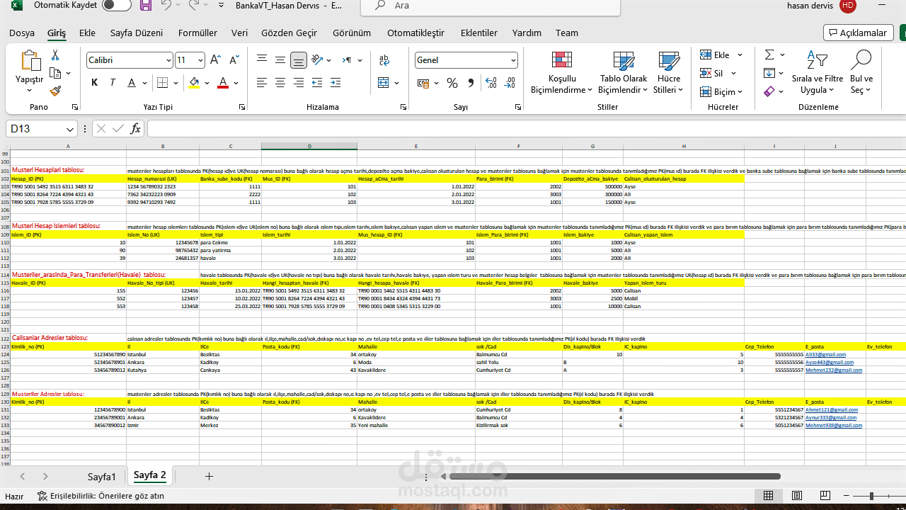
Task: Click the Copy icon in Pano group
Action: coord(55,73)
